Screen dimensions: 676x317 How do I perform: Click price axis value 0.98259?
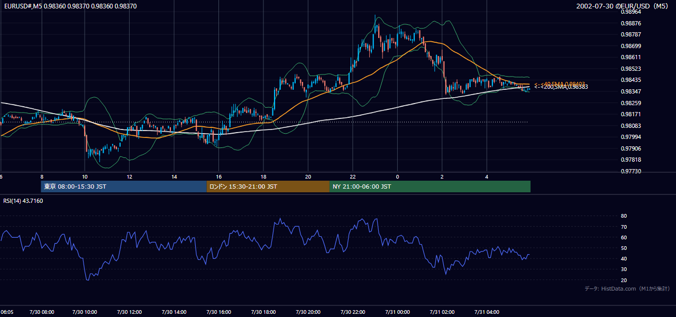point(632,103)
